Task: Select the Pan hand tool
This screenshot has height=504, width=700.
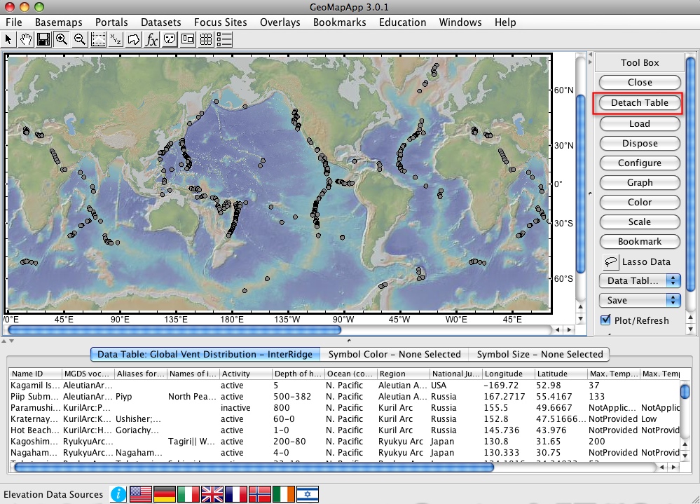Action: tap(26, 39)
